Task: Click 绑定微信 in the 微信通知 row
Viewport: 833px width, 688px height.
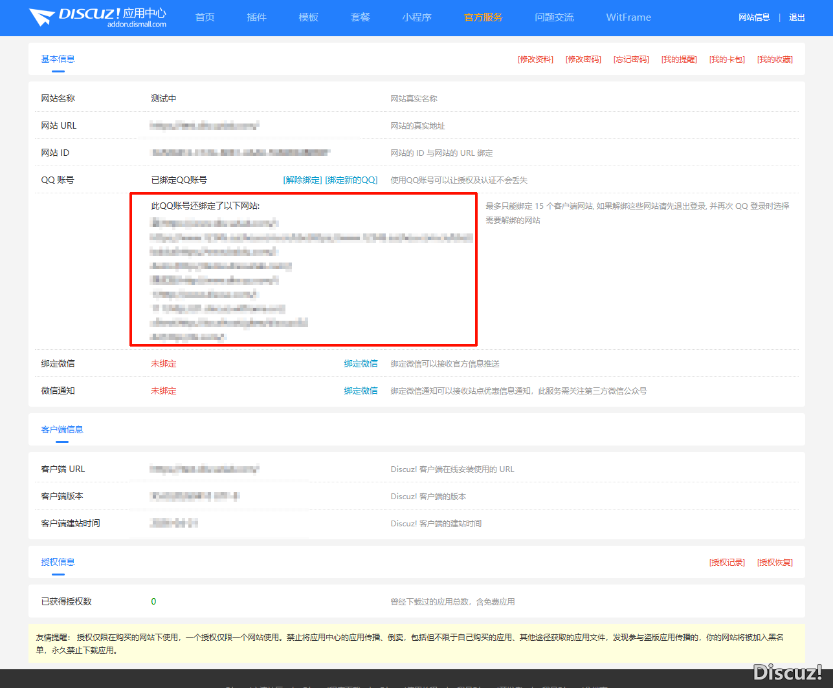Action: 361,391
